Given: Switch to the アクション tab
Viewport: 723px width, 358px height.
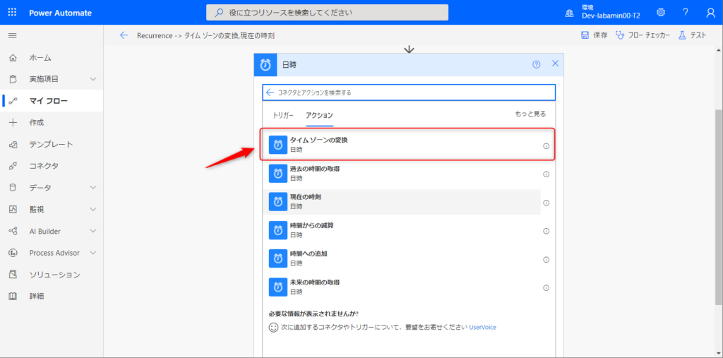Looking at the screenshot, I should click(x=320, y=115).
